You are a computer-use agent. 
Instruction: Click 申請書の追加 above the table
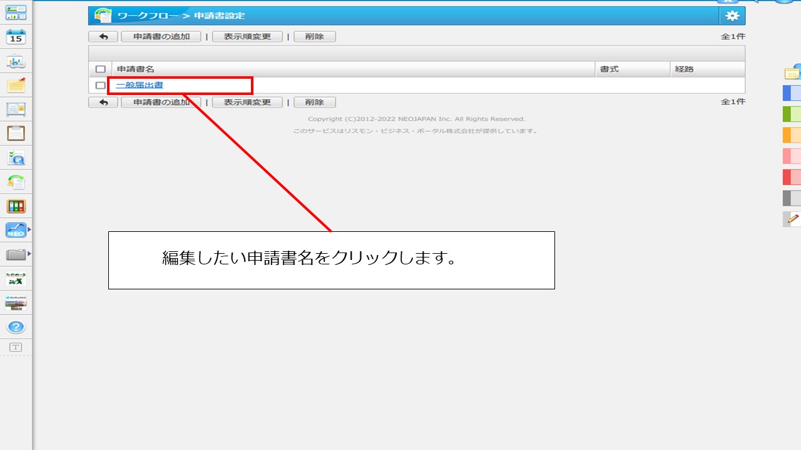[161, 37]
